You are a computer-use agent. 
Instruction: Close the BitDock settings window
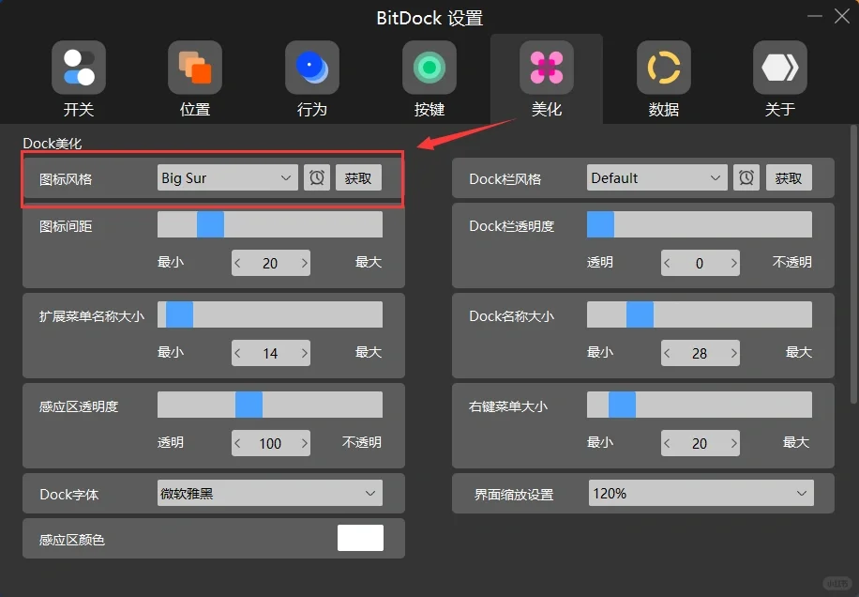(842, 16)
